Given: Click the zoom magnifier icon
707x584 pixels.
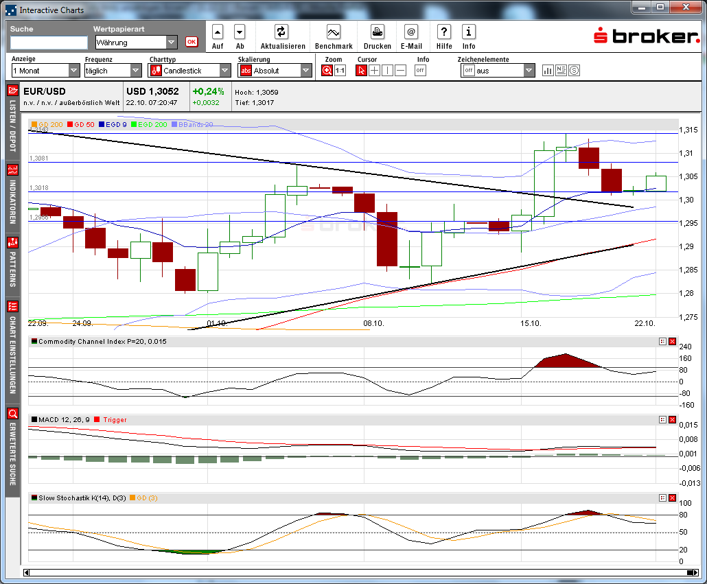Looking at the screenshot, I should click(x=327, y=71).
